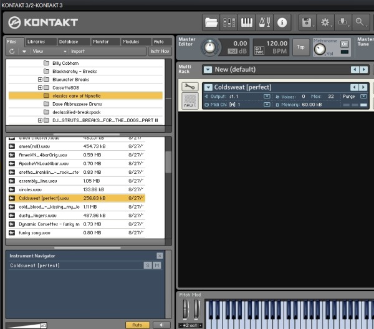The width and height of the screenshot is (374, 329).
Task: Solo Coldsweat in Instrument Navigator
Action: click(148, 265)
